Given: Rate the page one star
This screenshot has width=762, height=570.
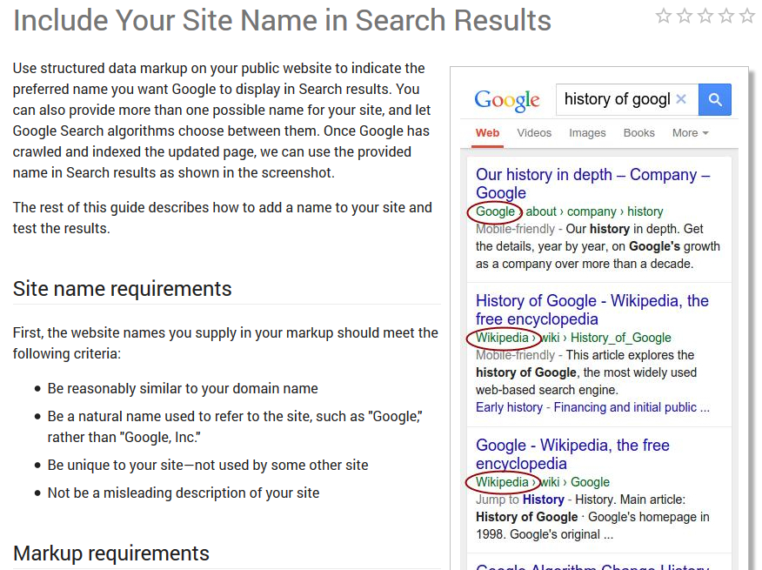Looking at the screenshot, I should pos(663,16).
